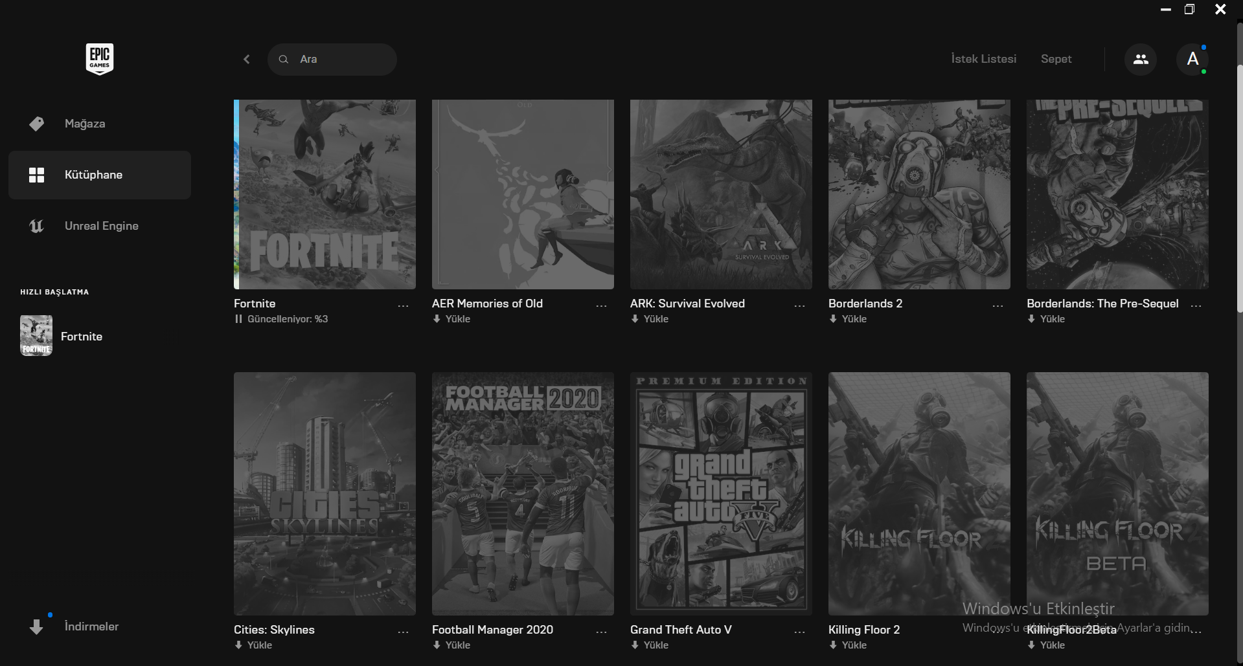Click the Epic Games logo
This screenshot has height=666, width=1243.
tap(100, 59)
